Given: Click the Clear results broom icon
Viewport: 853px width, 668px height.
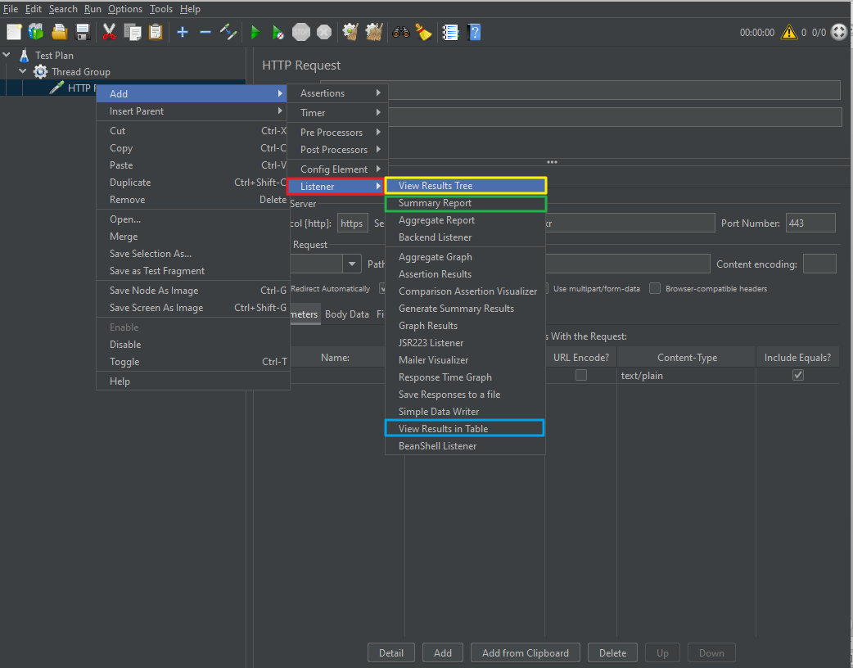Looking at the screenshot, I should [350, 32].
